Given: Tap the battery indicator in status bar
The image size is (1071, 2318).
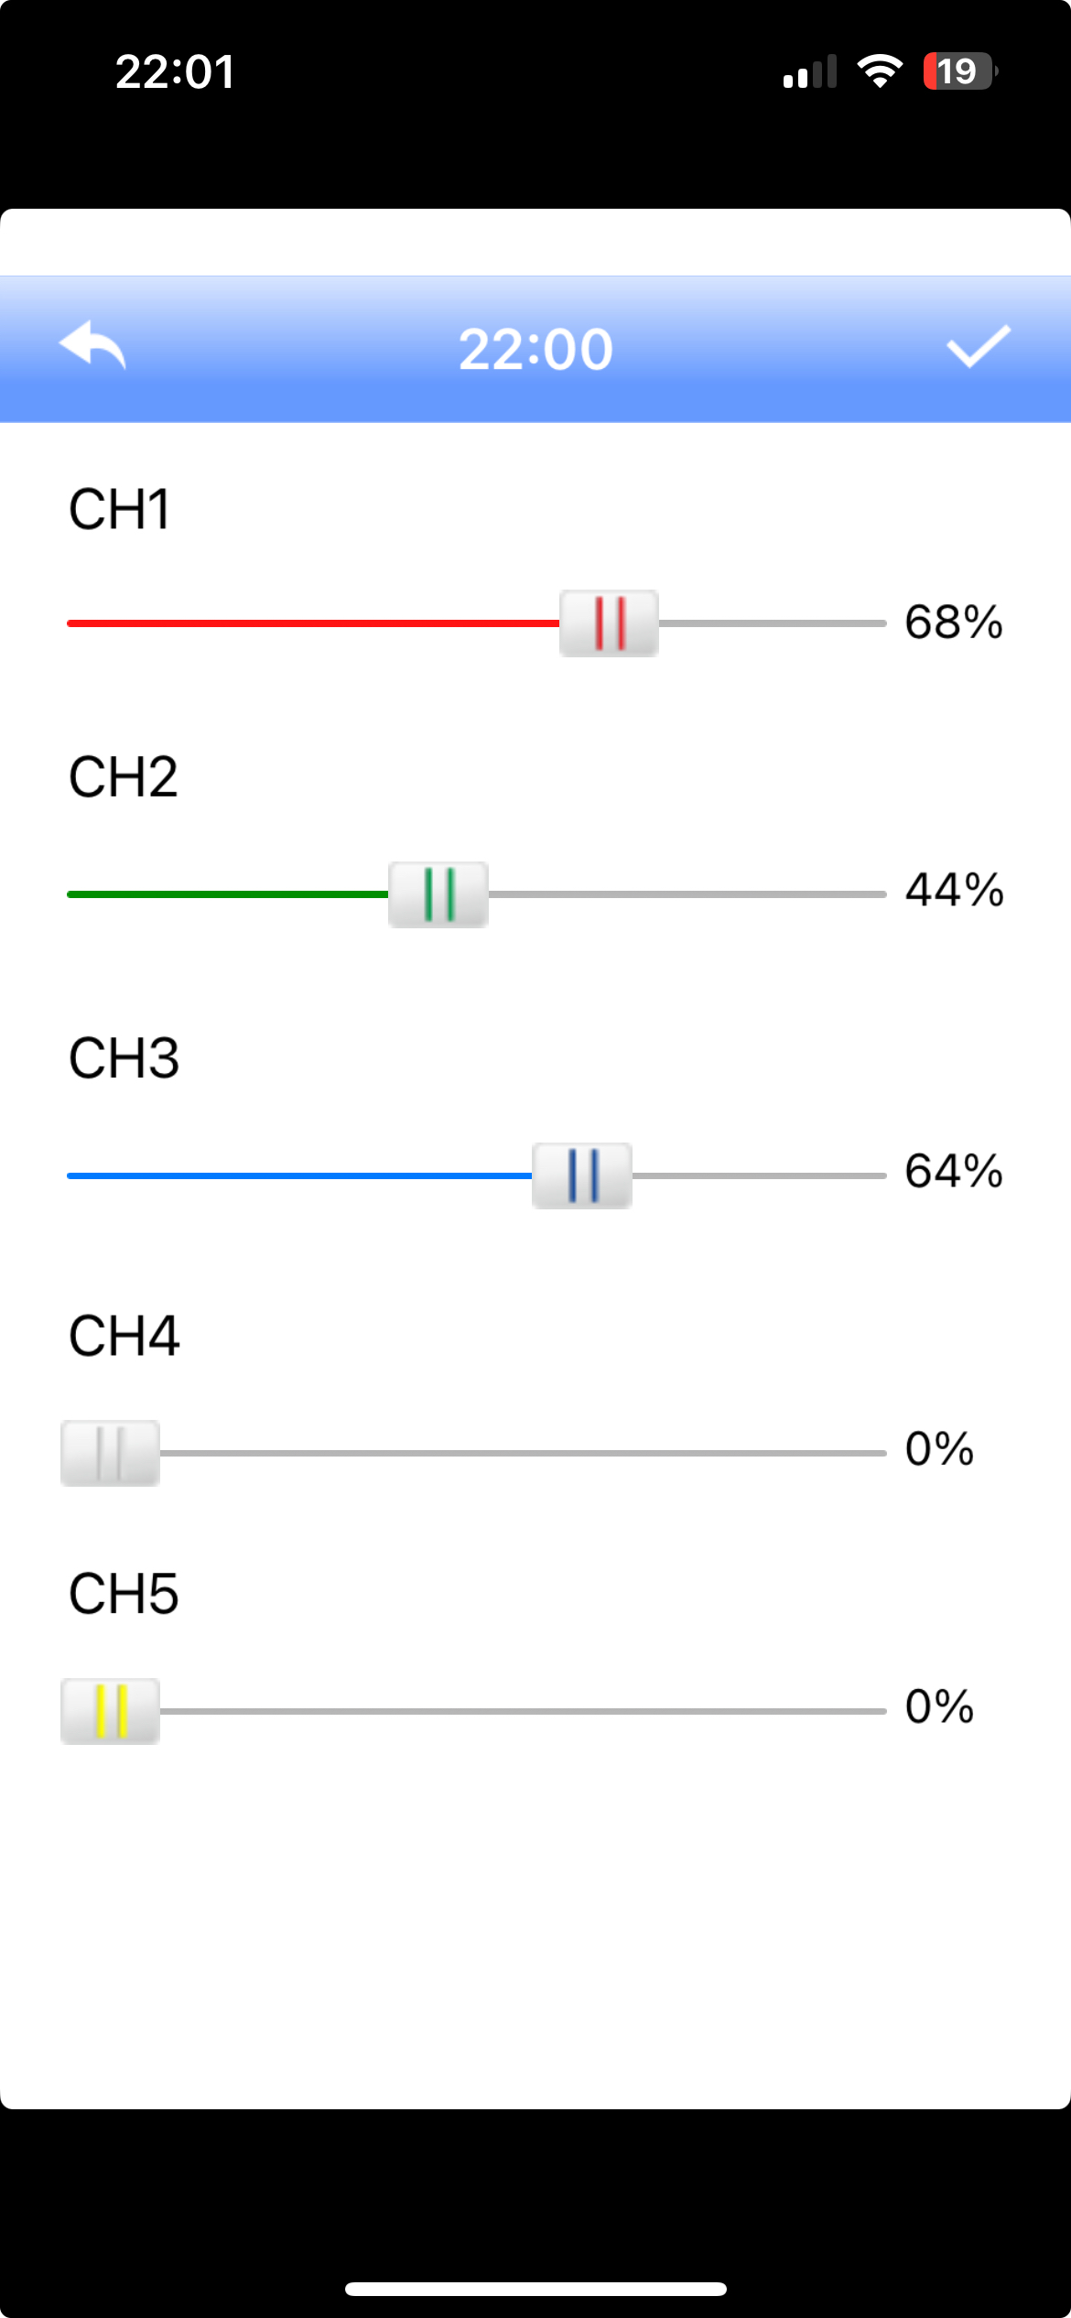Looking at the screenshot, I should tap(958, 71).
